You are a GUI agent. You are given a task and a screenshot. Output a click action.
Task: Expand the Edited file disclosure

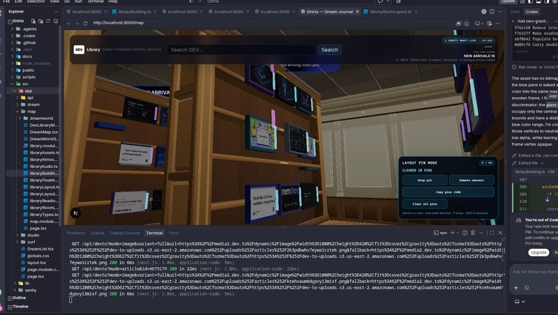tap(542, 163)
